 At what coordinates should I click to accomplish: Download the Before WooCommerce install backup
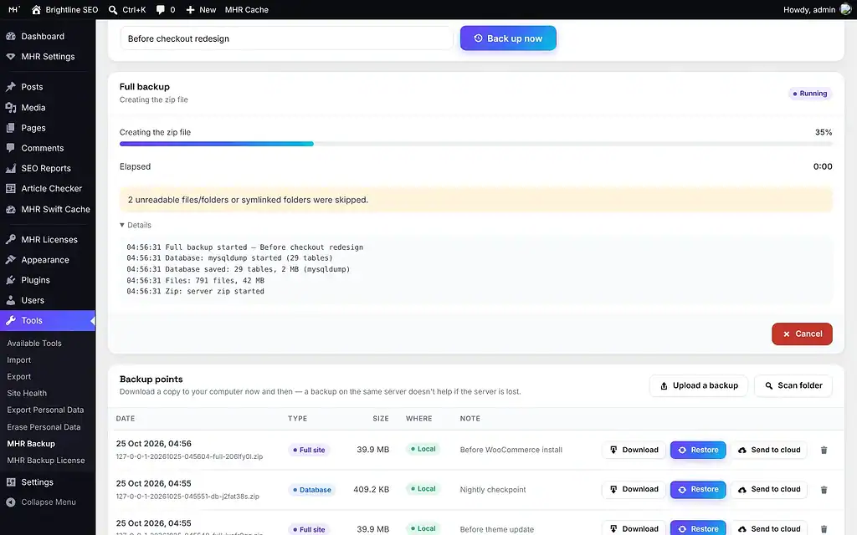(x=634, y=450)
